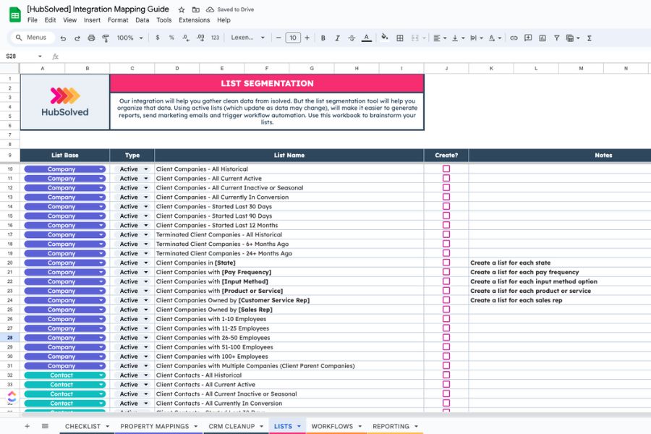Screen dimensions: 651x434
Task: Open the Data menu
Action: pos(142,20)
